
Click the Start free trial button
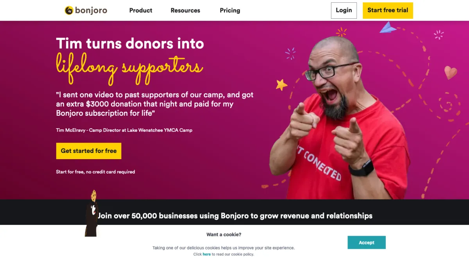pyautogui.click(x=388, y=11)
